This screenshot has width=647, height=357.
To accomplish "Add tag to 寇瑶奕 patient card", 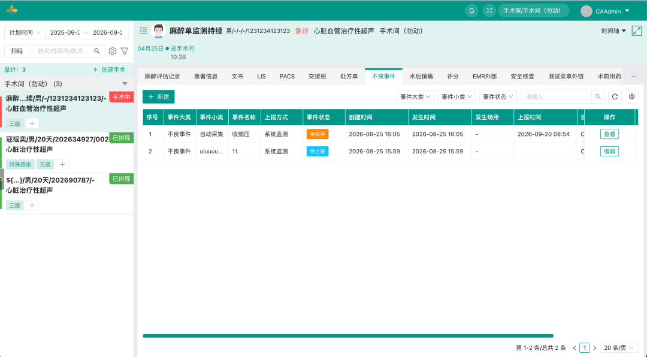I will (x=62, y=164).
